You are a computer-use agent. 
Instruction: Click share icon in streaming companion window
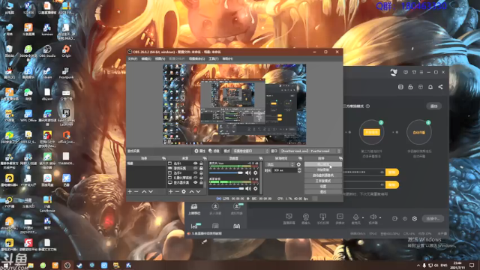click(440, 87)
